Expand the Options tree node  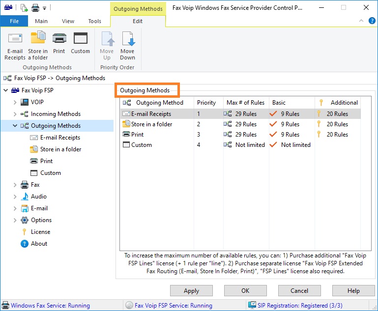pos(15,220)
